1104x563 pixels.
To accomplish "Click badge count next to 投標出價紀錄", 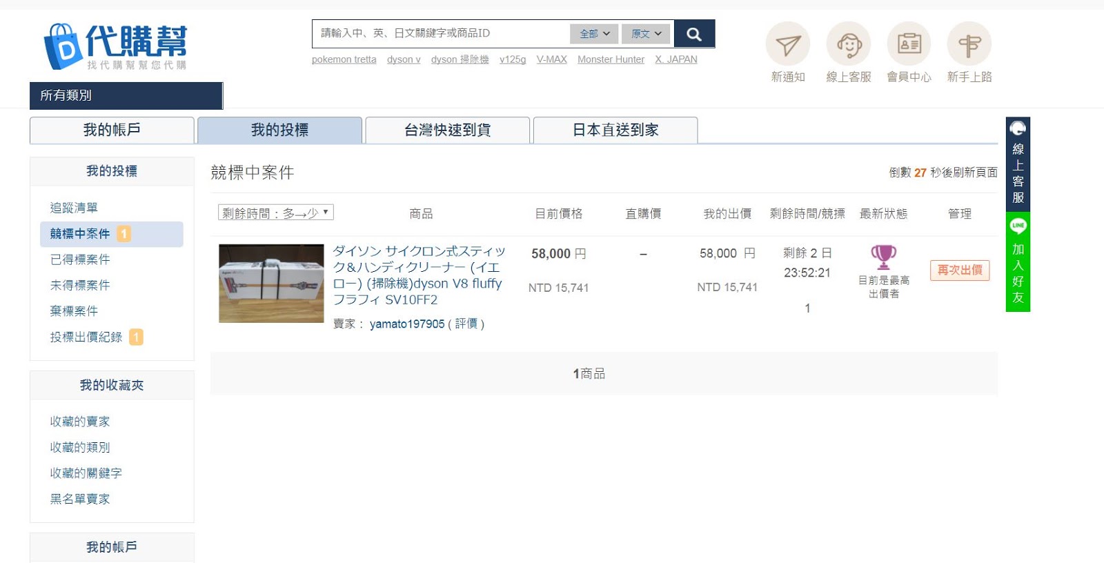I will 136,337.
